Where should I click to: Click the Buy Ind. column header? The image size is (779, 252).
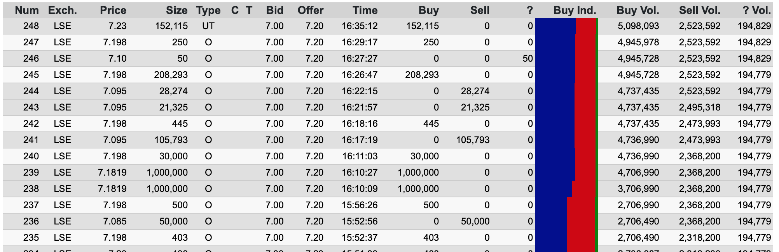(575, 10)
